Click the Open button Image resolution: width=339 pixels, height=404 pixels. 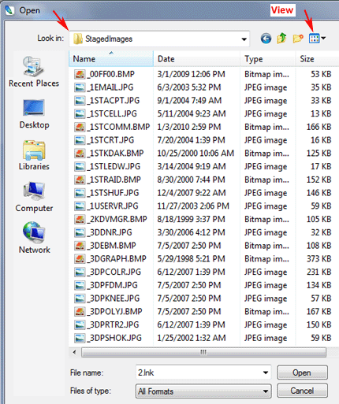tap(302, 372)
